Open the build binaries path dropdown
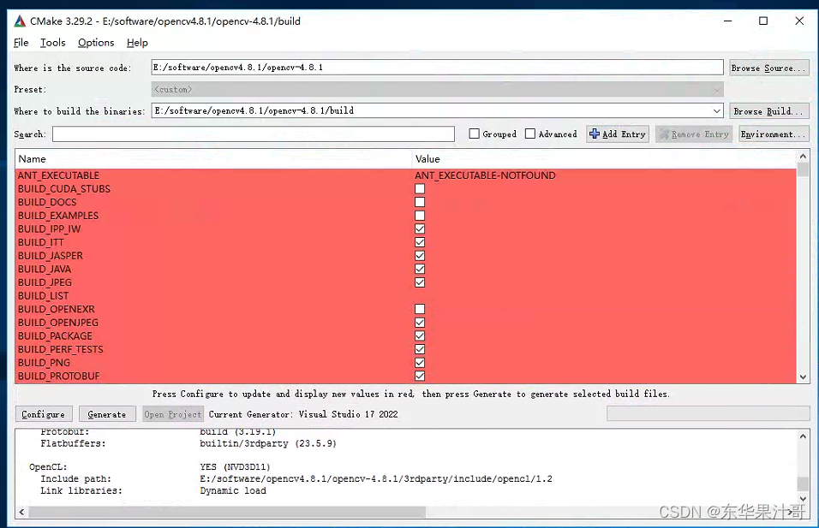Screen dimensions: 819x528 [x=717, y=110]
